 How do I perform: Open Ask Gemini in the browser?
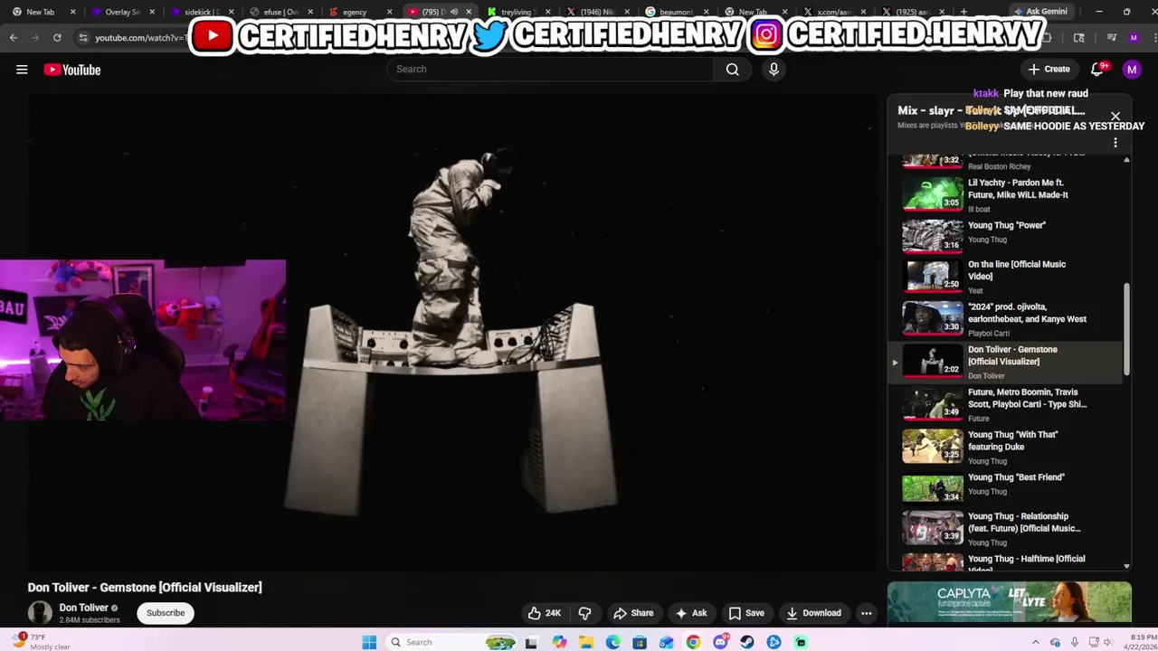[1040, 12]
